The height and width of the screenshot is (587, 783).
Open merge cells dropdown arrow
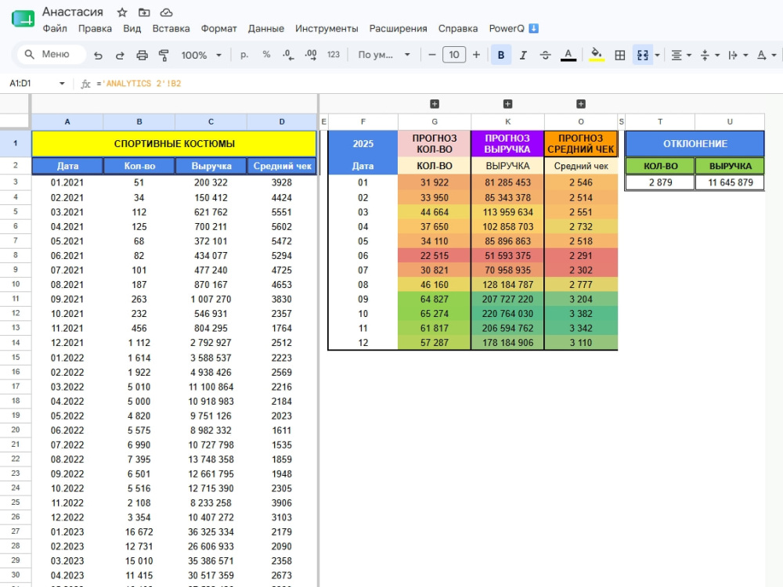[657, 55]
